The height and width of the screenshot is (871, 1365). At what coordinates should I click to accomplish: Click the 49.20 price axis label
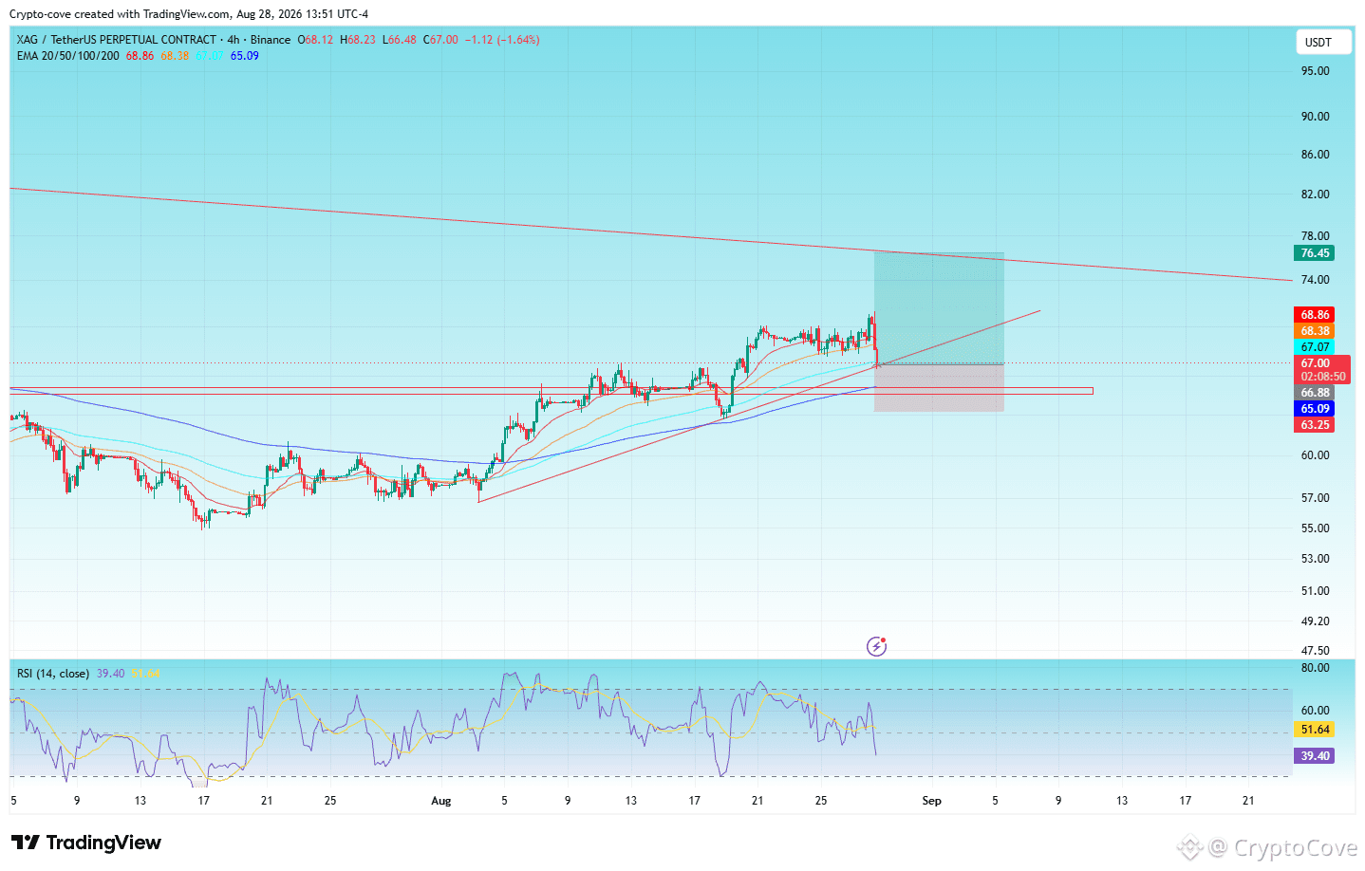tap(1315, 621)
